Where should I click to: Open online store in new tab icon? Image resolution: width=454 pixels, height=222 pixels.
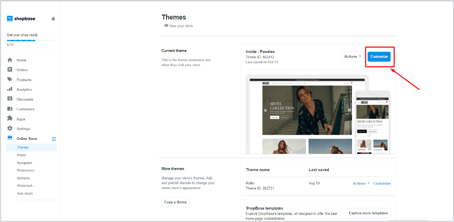54,139
